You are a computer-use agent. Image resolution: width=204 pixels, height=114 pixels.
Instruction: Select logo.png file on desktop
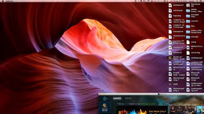(x=175, y=16)
